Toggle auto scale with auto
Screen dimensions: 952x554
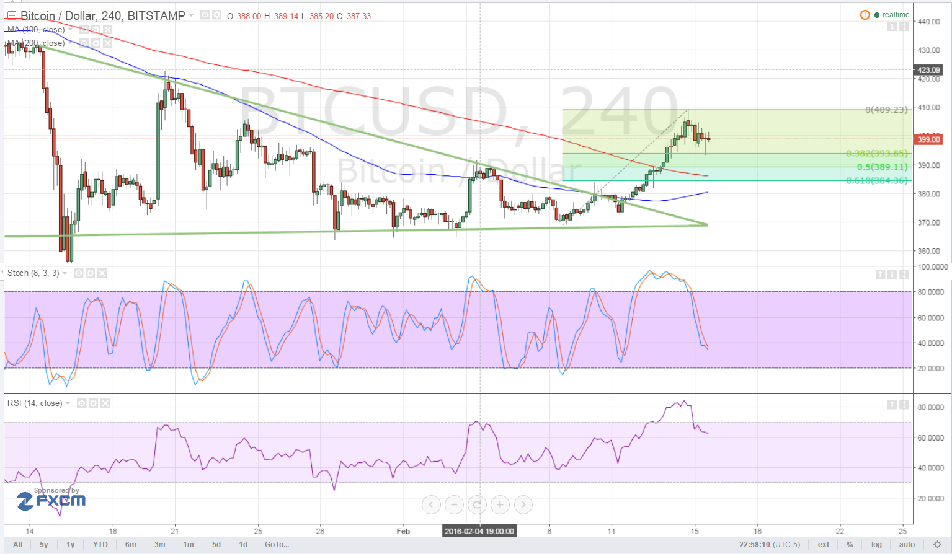(x=907, y=545)
